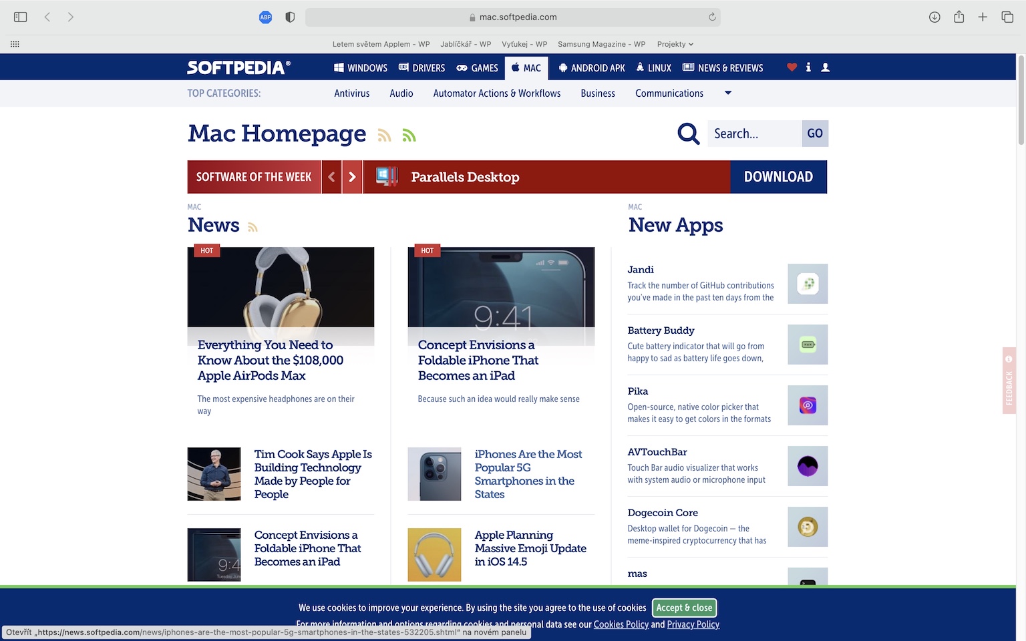Select the Games section tab
Image resolution: width=1026 pixels, height=641 pixels.
click(x=477, y=67)
